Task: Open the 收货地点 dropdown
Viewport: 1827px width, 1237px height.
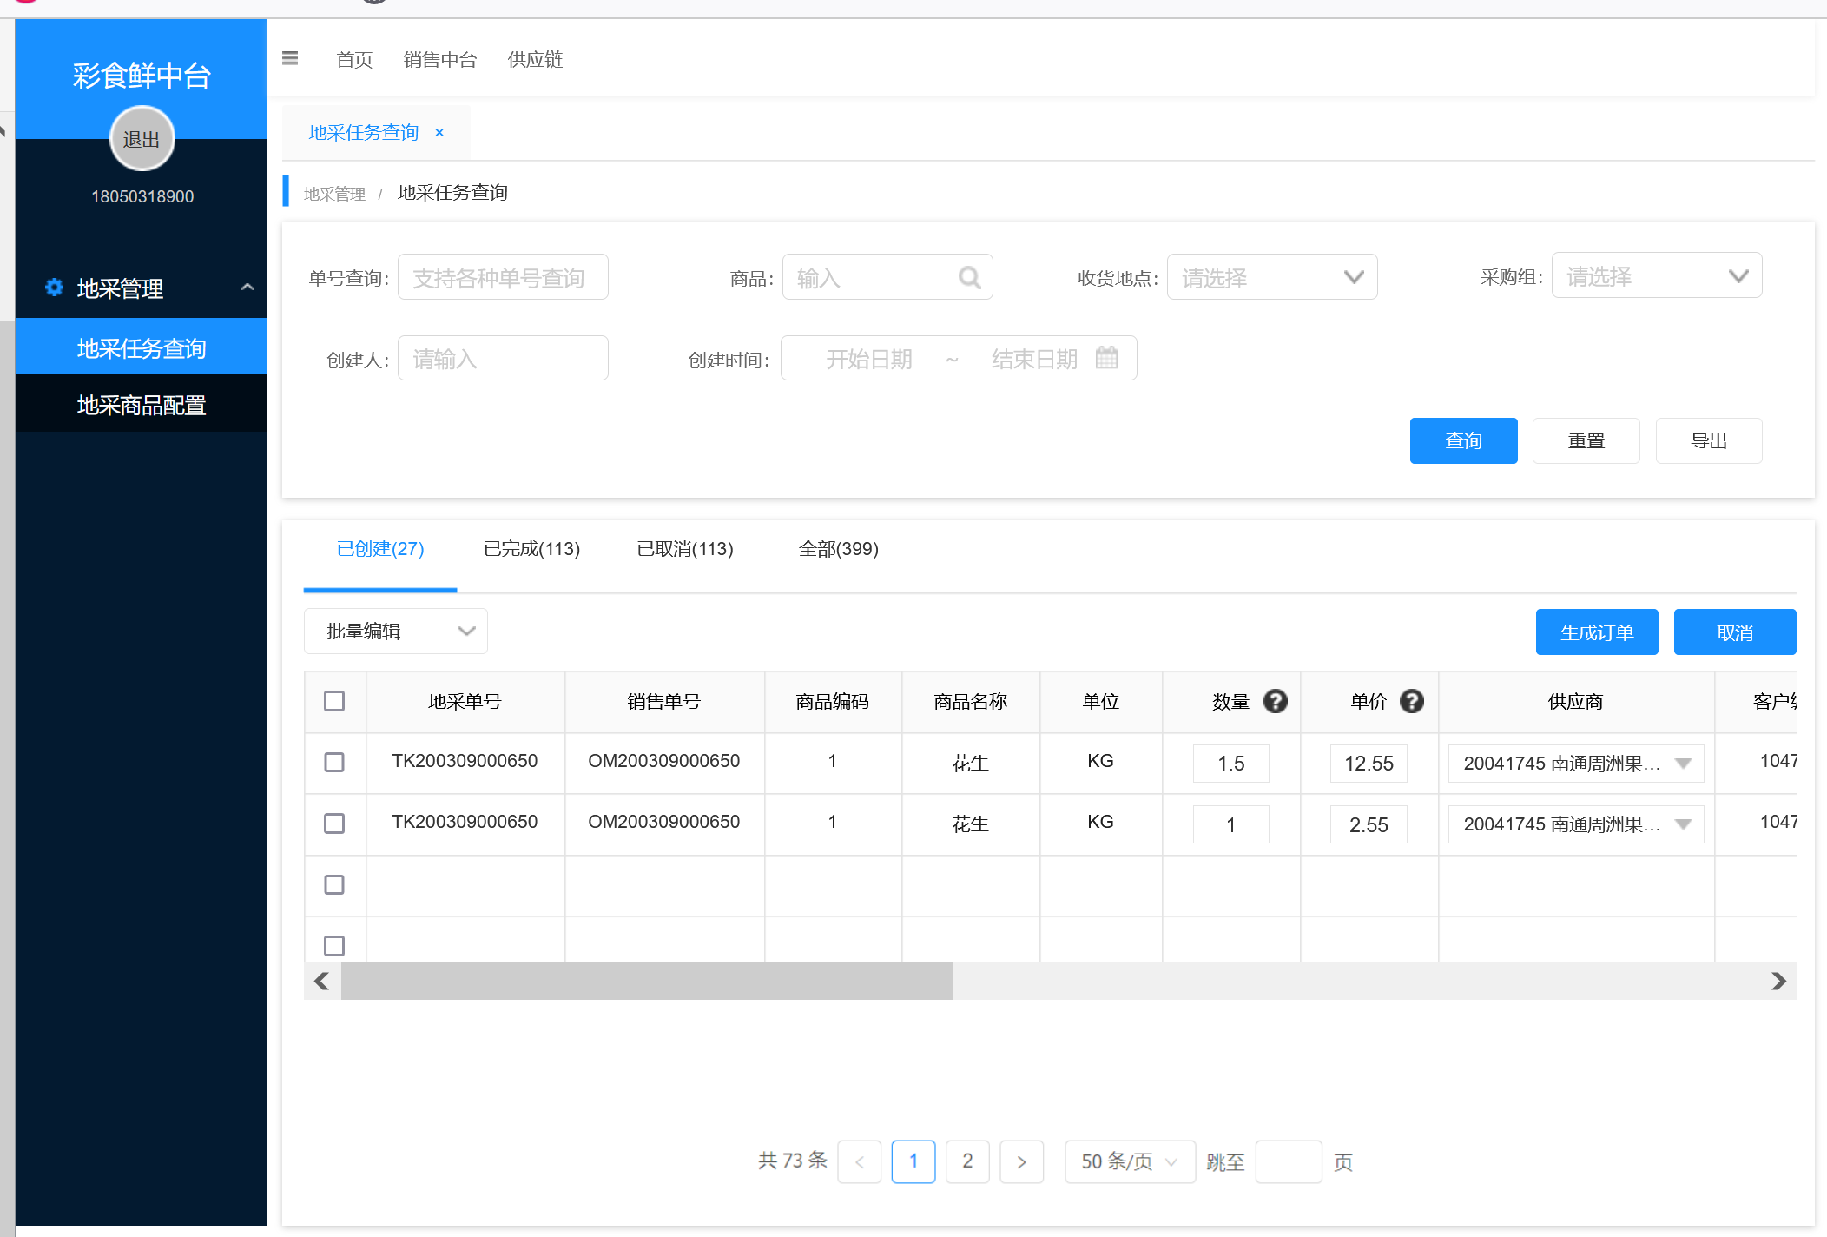Action: tap(1272, 277)
